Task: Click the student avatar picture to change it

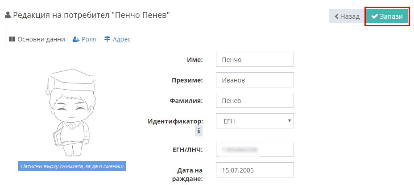Action: pos(71,113)
